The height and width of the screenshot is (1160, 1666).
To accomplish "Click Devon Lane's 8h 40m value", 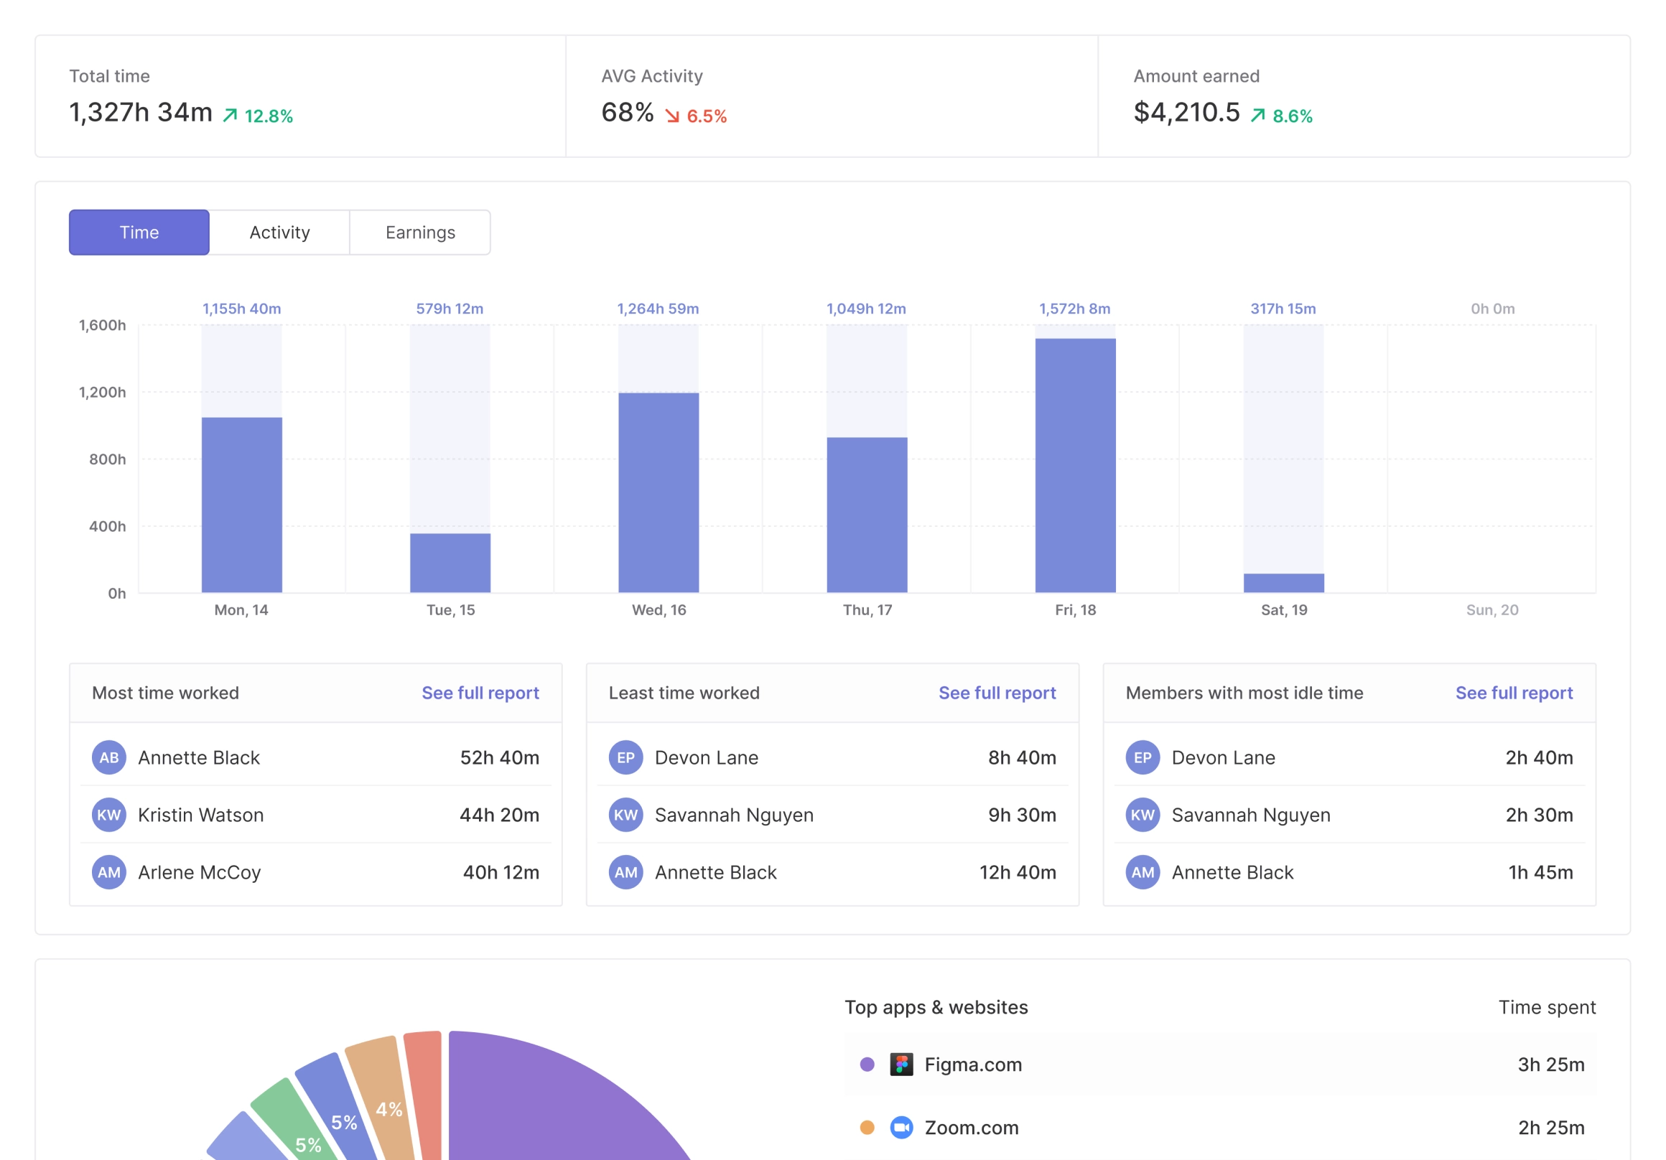I will 1022,757.
